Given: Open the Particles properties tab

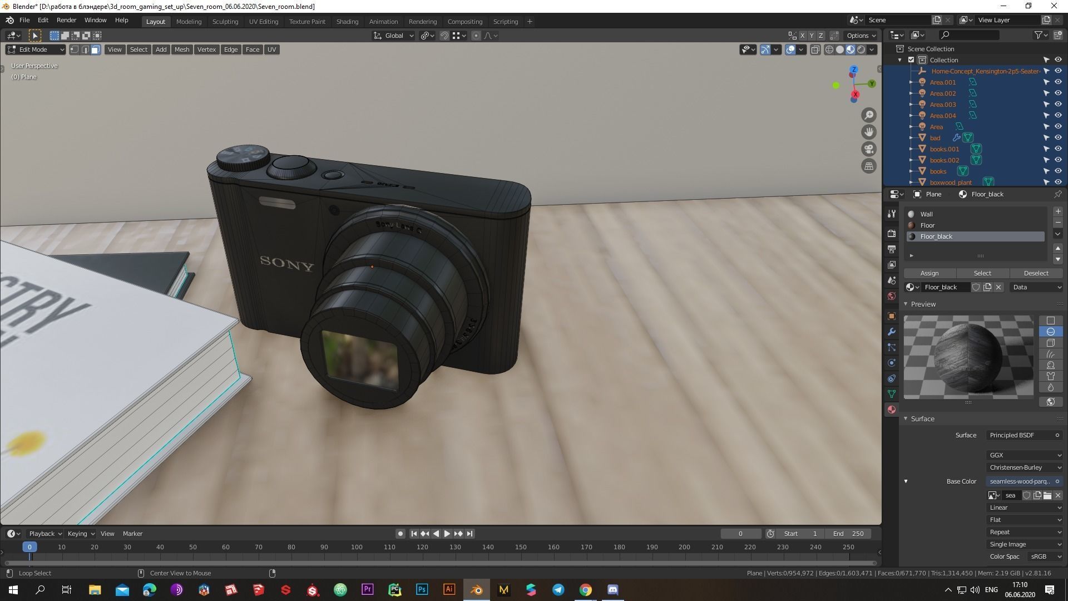Looking at the screenshot, I should tap(892, 347).
